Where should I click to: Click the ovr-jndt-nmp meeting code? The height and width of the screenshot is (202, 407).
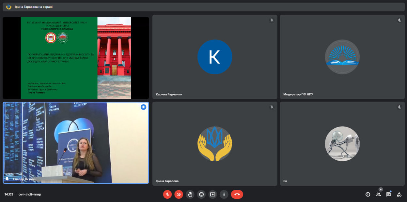30,194
